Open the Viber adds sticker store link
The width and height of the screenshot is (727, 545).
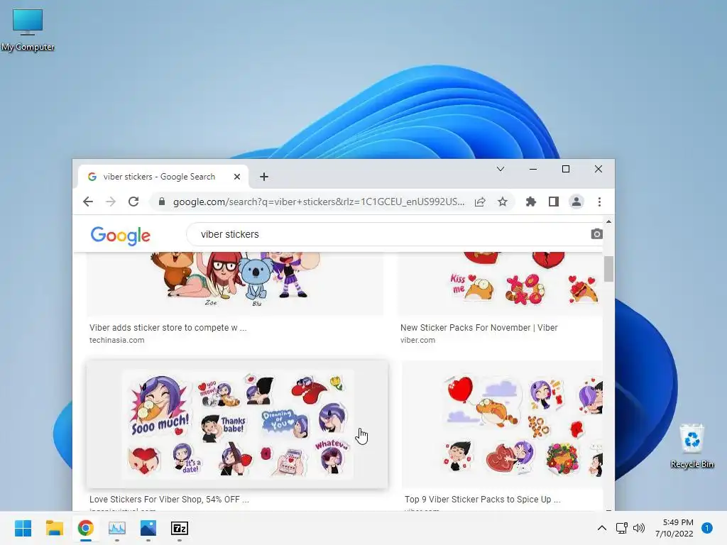tap(168, 328)
